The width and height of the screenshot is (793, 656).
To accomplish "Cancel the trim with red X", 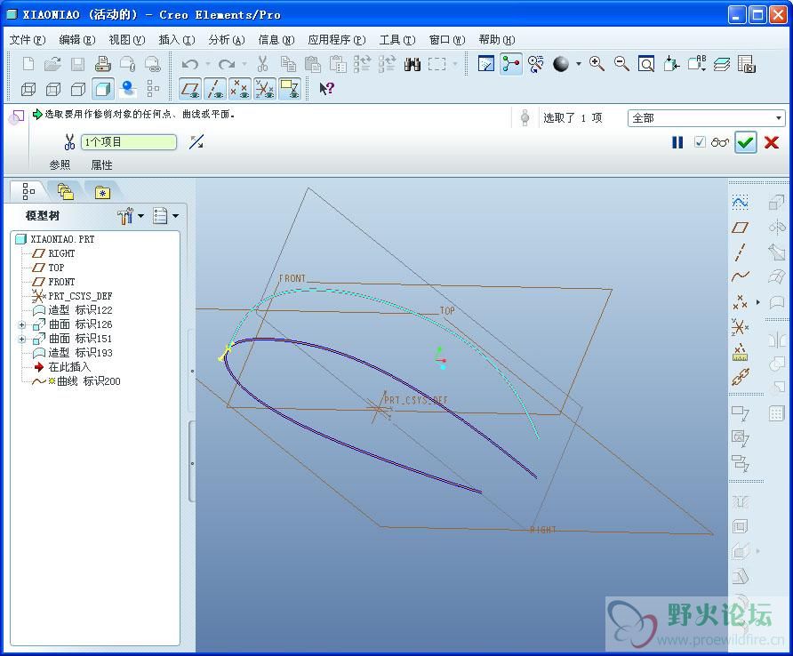I will pos(772,142).
